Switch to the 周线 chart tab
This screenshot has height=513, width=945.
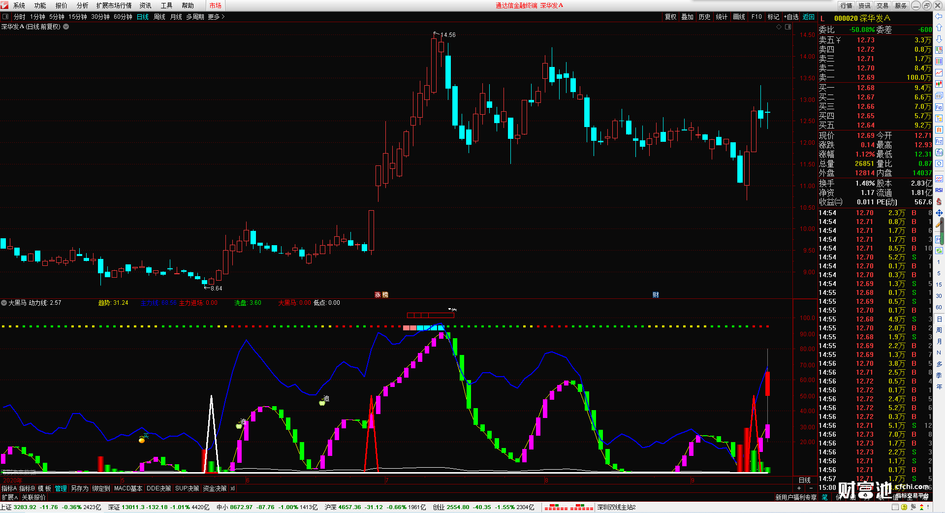click(159, 17)
